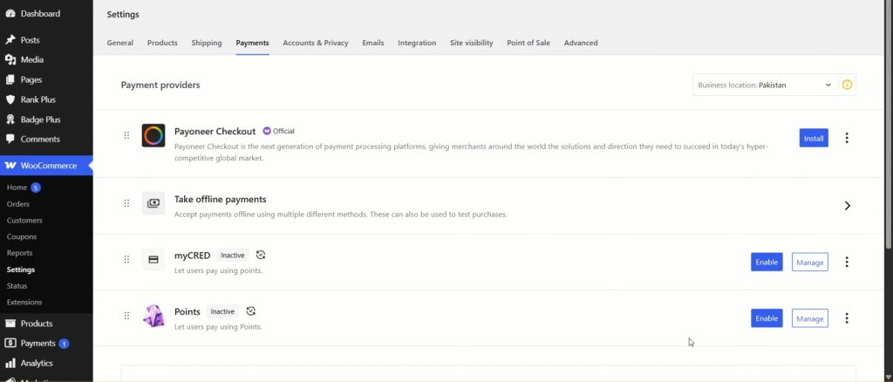The height and width of the screenshot is (382, 893).
Task: Click the Media icon in sidebar
Action: (x=10, y=60)
